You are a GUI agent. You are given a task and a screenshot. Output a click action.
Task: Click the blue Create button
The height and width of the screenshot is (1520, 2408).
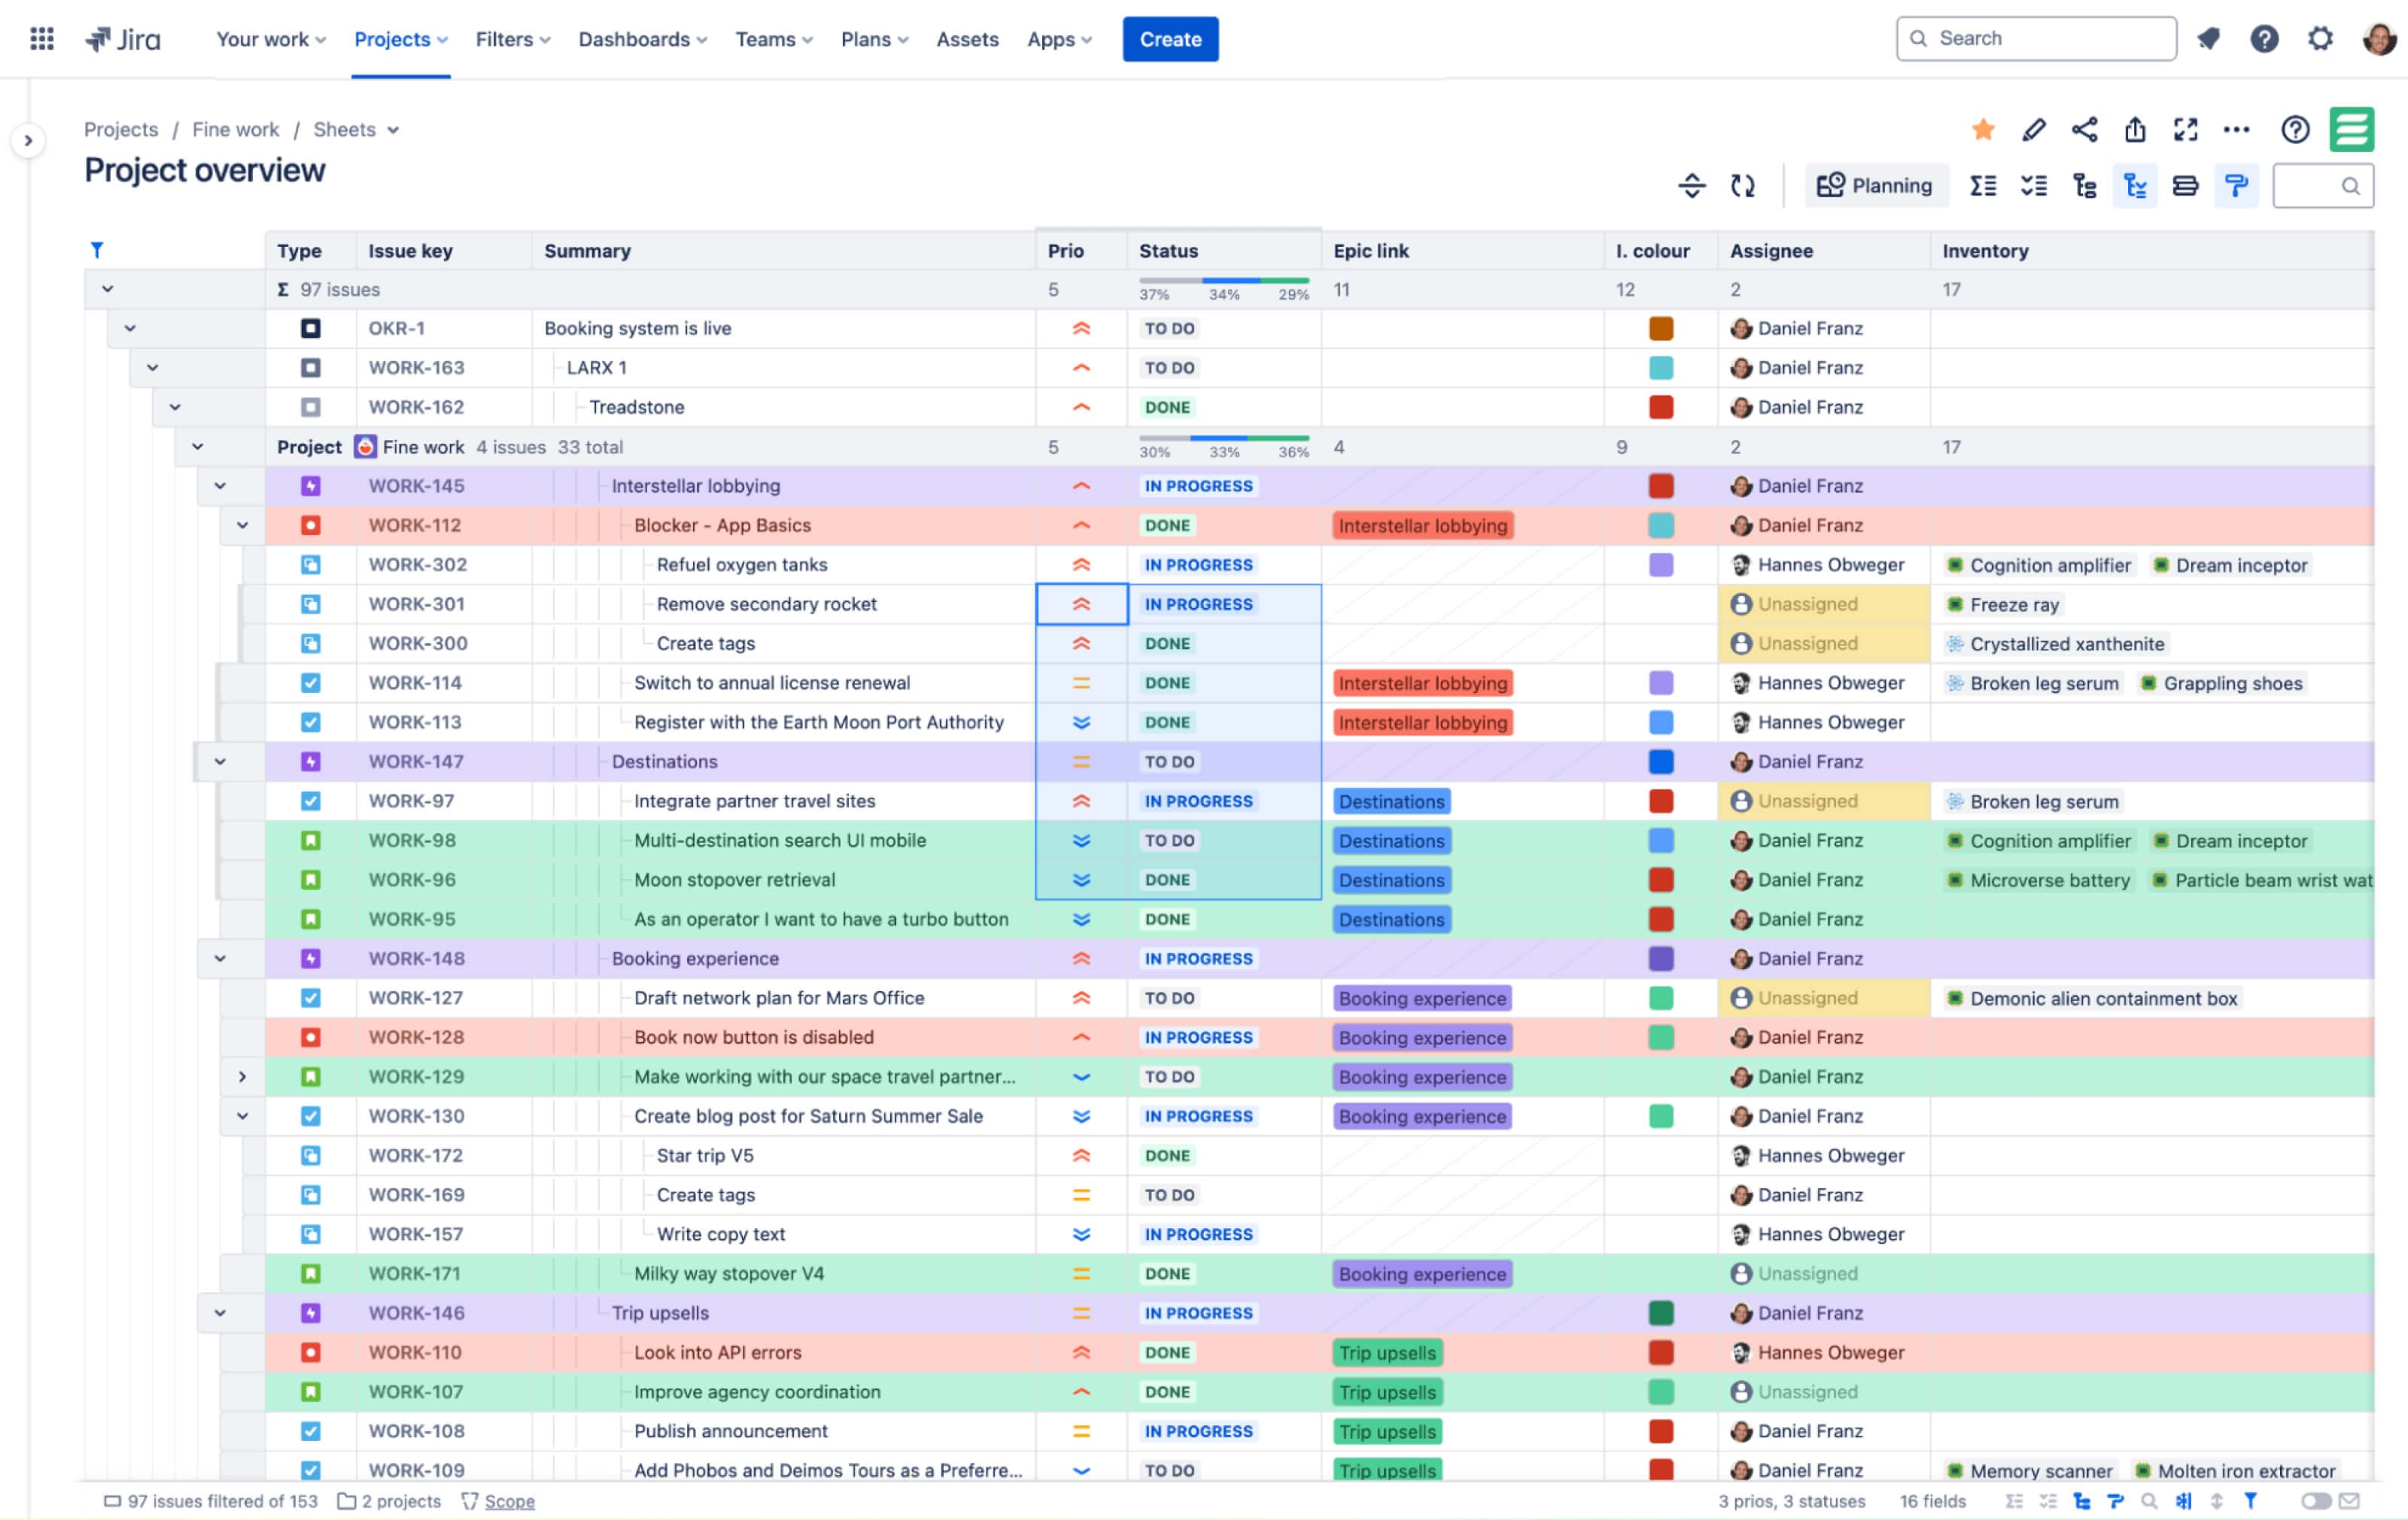[1170, 39]
